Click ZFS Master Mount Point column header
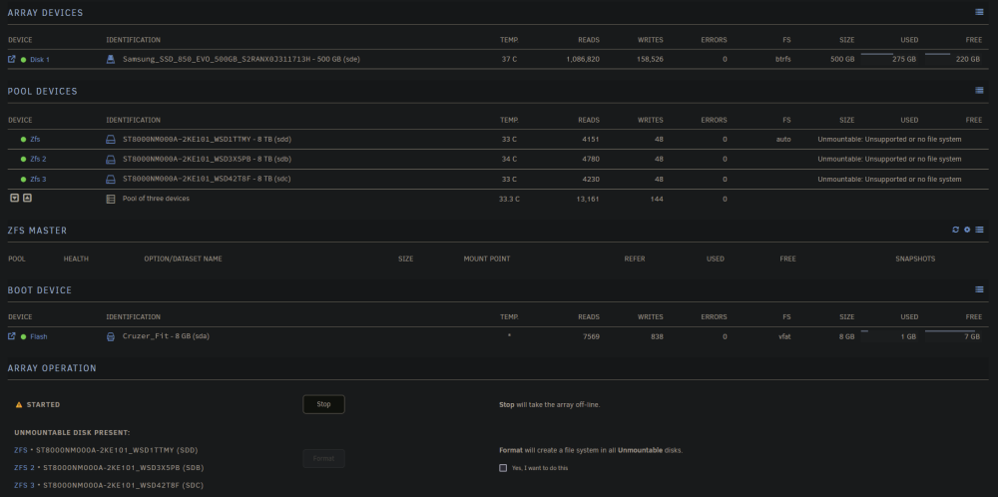Image resolution: width=998 pixels, height=497 pixels. coord(487,259)
